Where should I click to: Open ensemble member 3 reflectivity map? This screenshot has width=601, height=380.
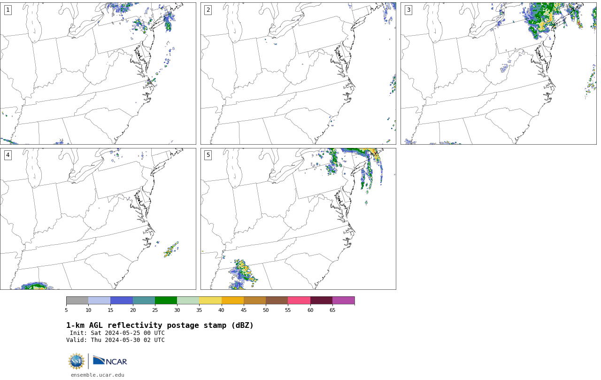(x=499, y=73)
